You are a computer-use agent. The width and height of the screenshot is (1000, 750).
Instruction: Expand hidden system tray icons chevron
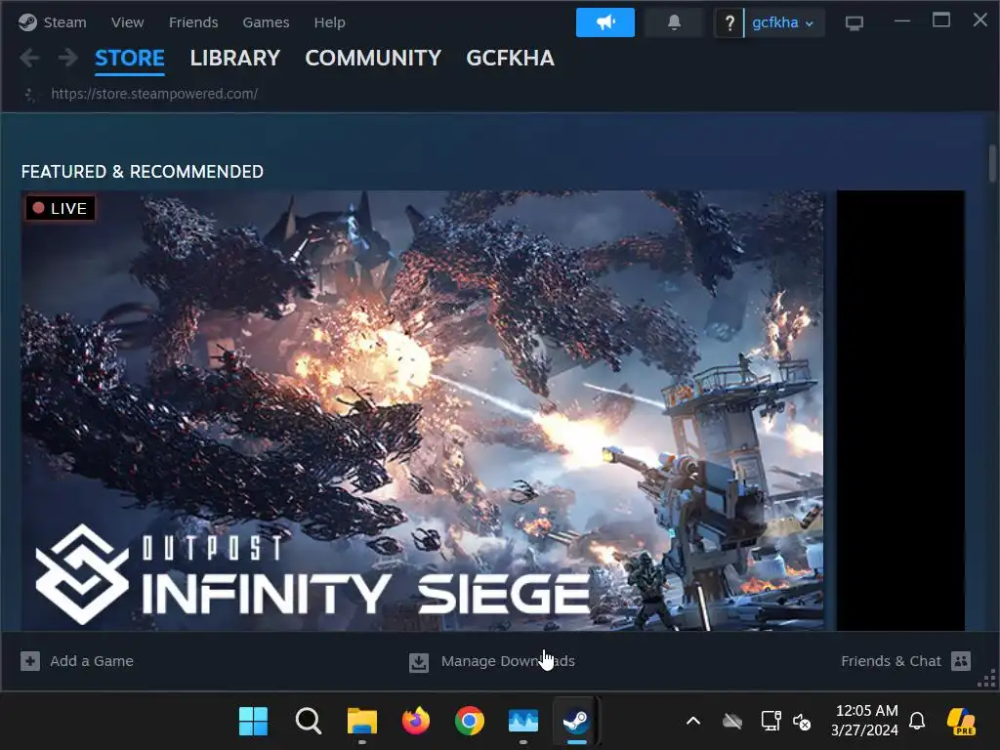(x=693, y=722)
